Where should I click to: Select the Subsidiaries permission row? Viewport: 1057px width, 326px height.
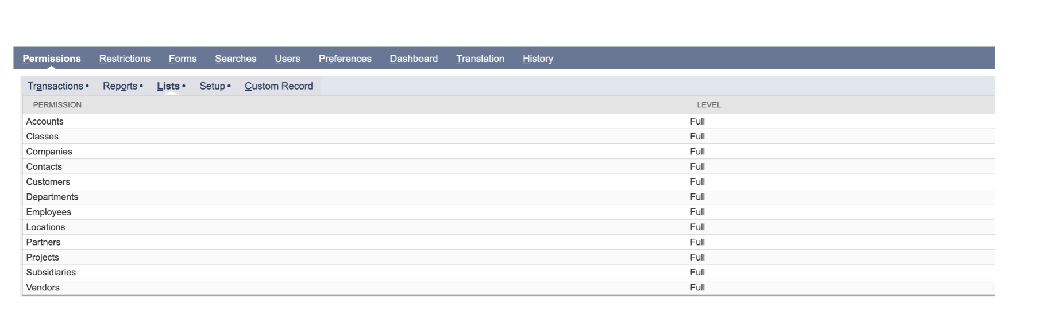tap(51, 273)
